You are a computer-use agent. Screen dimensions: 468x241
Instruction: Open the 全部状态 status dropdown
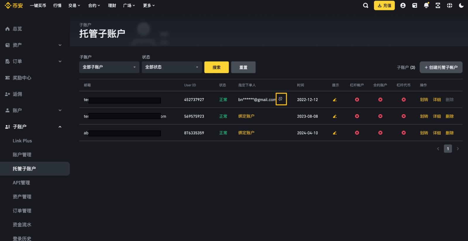pyautogui.click(x=172, y=67)
